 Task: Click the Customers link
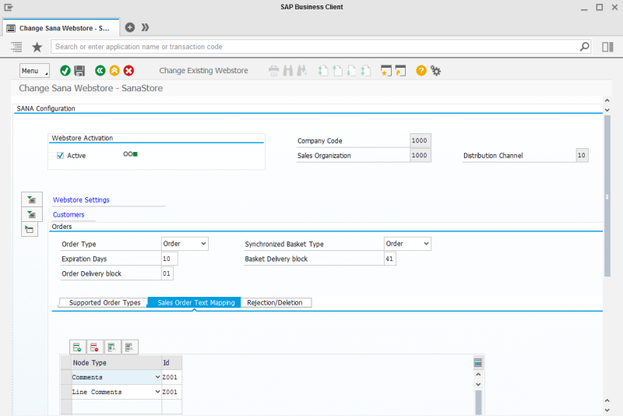[x=69, y=214]
